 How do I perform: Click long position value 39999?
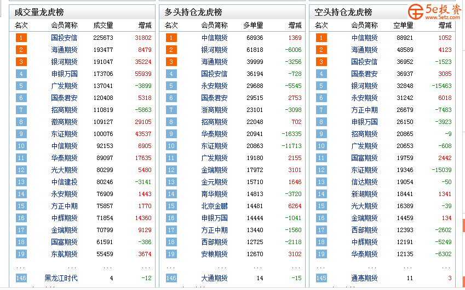coord(255,62)
